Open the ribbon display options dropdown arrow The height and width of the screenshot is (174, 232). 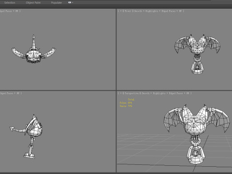[x=72, y=2]
